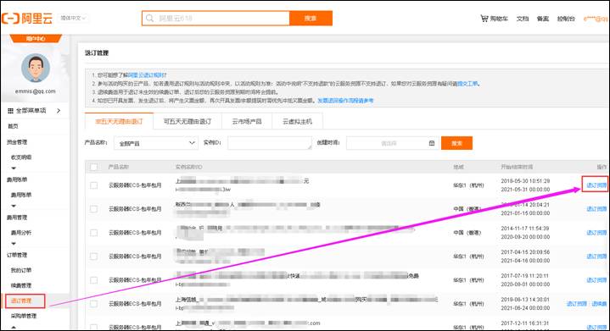
Task: Go to 首页 in the sidebar
Action: pos(13,126)
